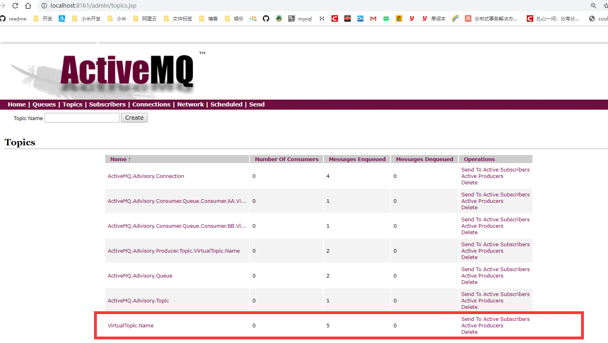This screenshot has height=343, width=608.
Task: Sort by Messages Enqueued column
Action: 357,159
